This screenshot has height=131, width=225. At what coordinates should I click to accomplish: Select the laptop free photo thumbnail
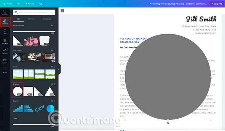click(x=49, y=57)
